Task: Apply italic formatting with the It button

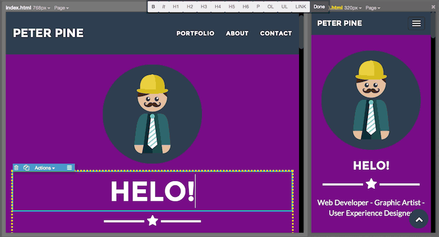Action: click(x=164, y=7)
